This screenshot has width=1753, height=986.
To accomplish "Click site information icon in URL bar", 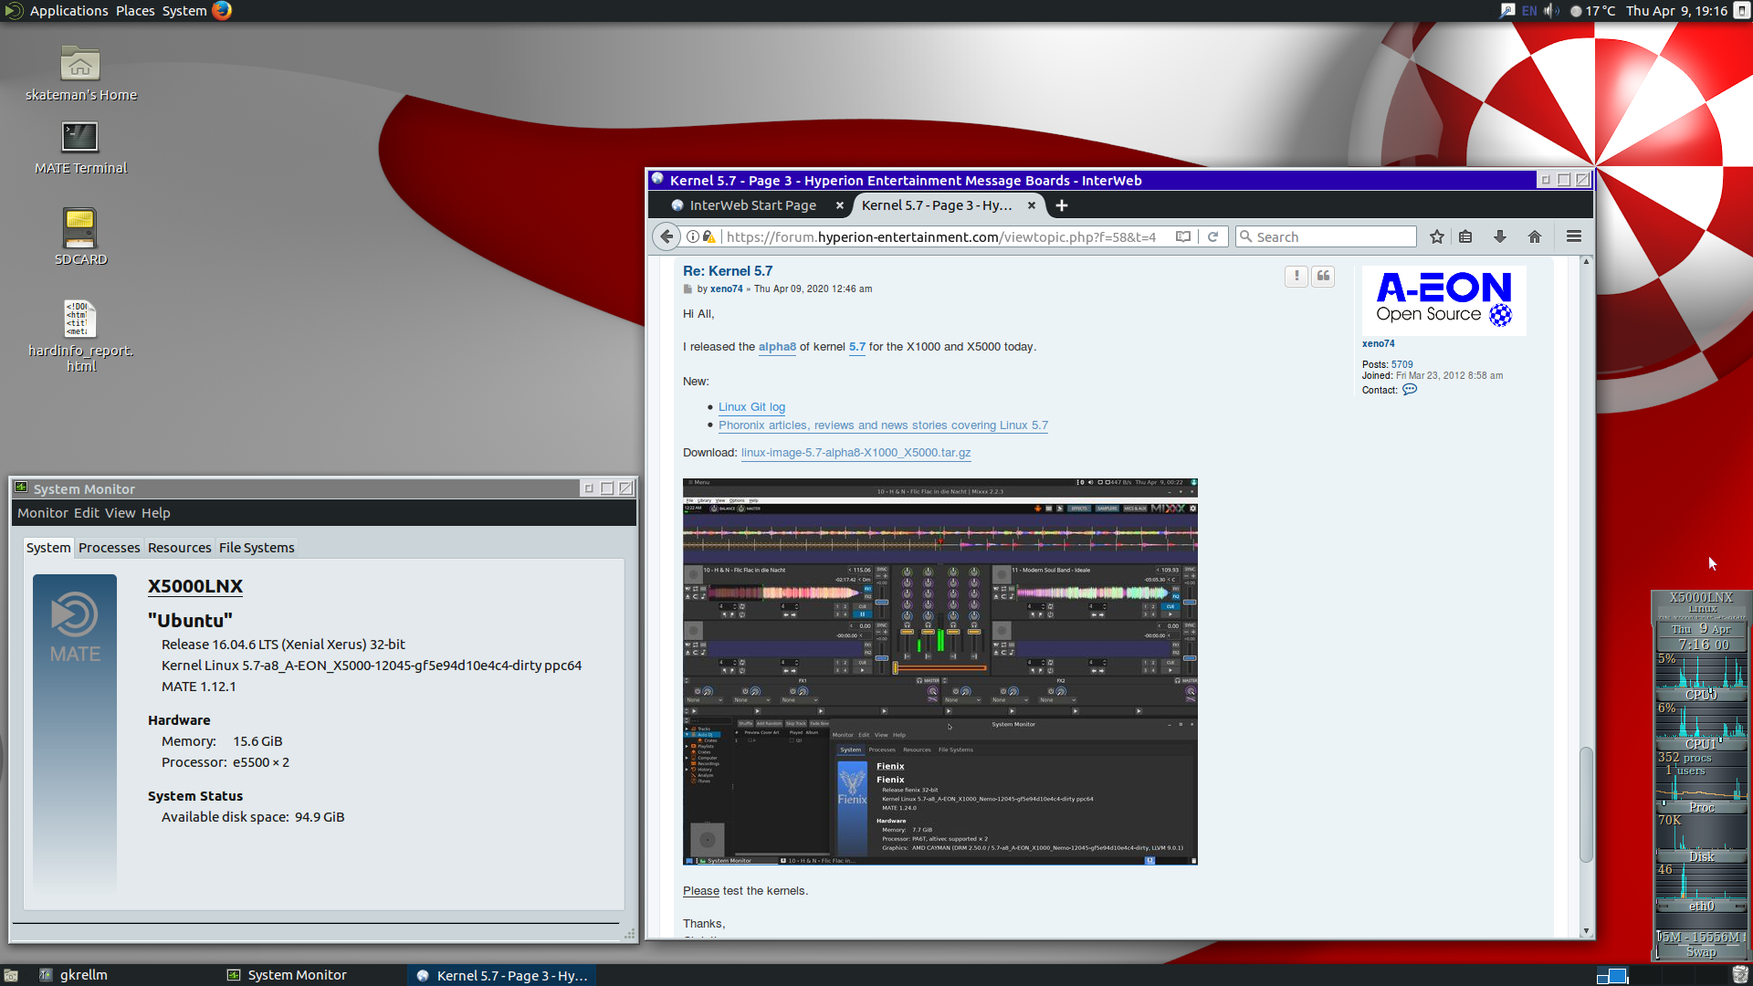I will [x=693, y=236].
